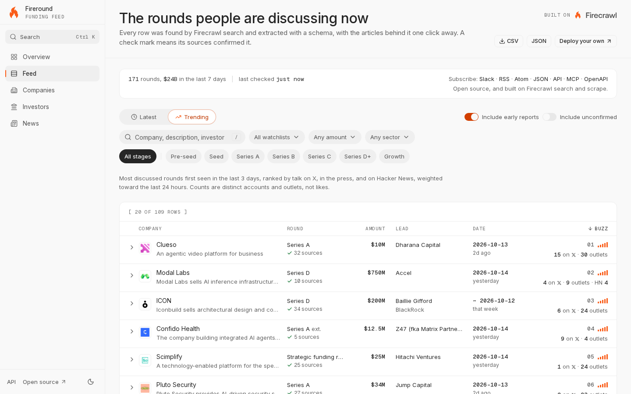The width and height of the screenshot is (631, 394).
Task: Click the Confido Health logo
Action: 145,332
